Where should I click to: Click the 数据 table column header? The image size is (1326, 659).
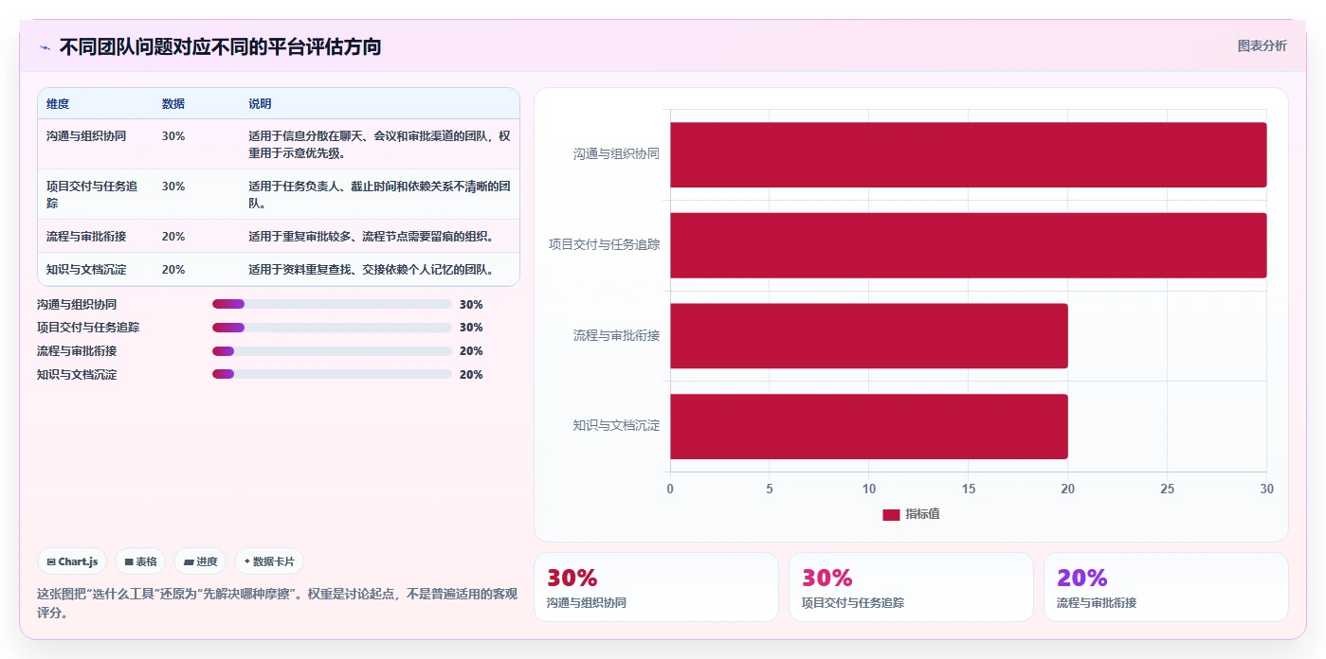point(173,104)
